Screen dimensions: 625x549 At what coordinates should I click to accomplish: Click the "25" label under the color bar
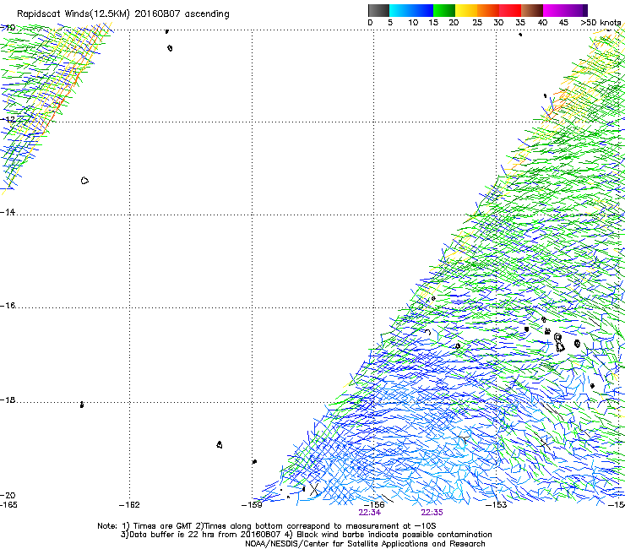(x=477, y=23)
